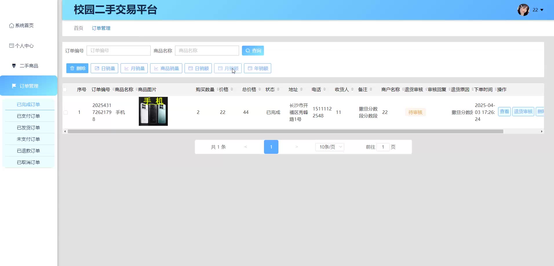Open the 10条/页 page size dropdown
Screen dimensions: 554x266
tap(329, 147)
